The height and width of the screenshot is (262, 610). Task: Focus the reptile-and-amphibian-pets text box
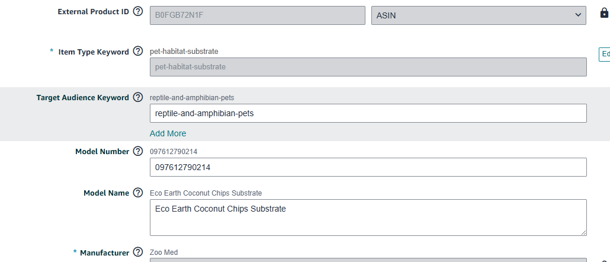(x=368, y=113)
